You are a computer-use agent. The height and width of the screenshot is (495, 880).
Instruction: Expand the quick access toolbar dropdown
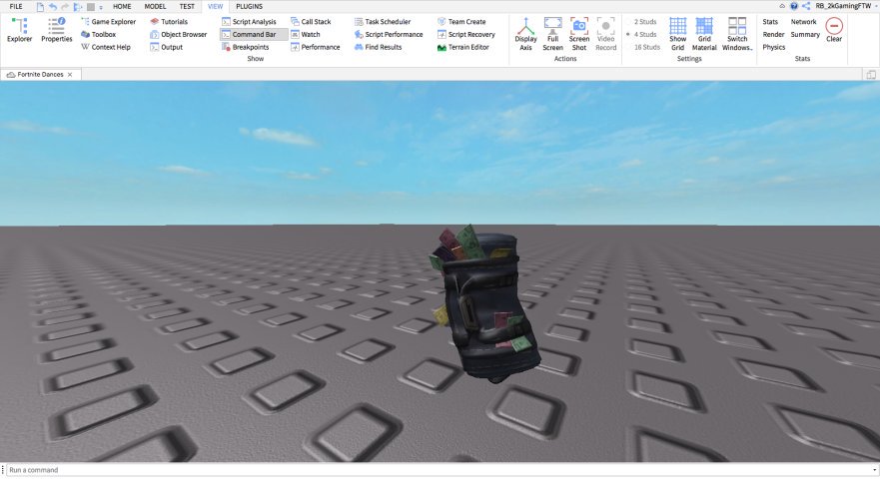click(101, 7)
